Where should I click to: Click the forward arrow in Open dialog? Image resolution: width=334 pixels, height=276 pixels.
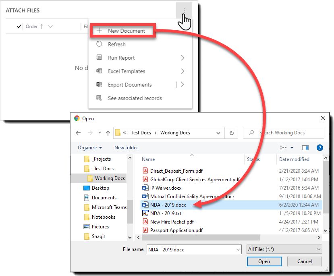coord(90,133)
